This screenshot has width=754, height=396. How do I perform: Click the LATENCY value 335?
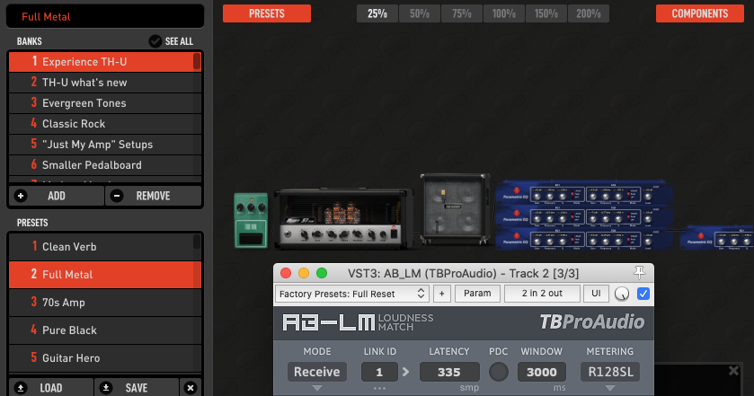(449, 372)
